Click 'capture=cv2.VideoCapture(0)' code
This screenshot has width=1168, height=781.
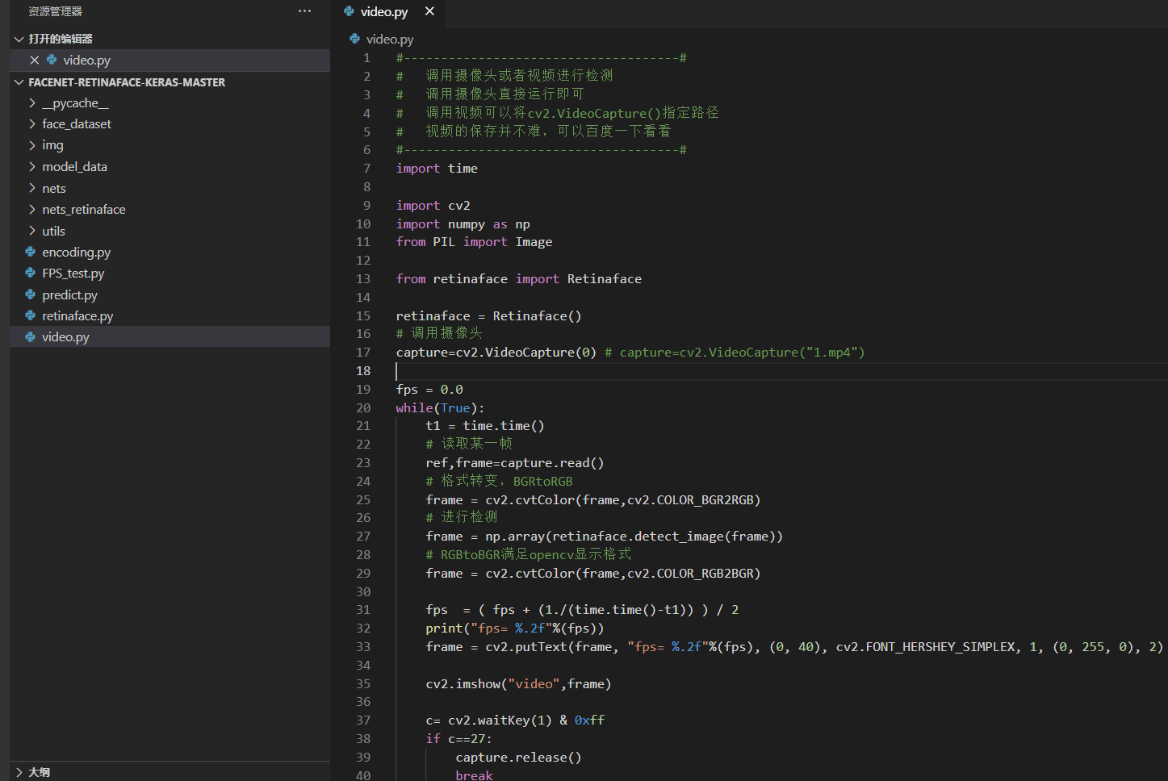click(x=496, y=353)
